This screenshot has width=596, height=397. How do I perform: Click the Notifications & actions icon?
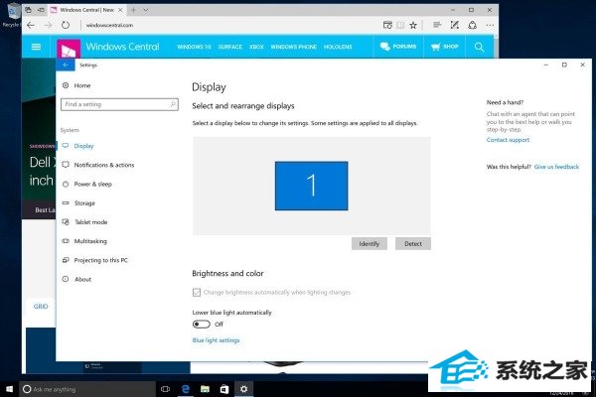pyautogui.click(x=66, y=165)
